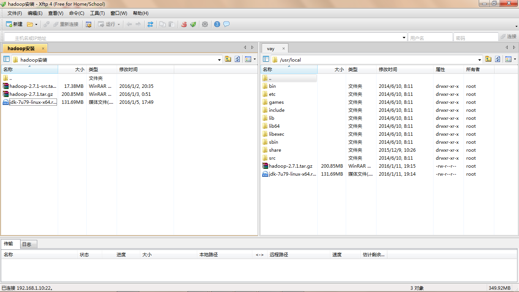
Task: Open options via the gear icon
Action: click(x=205, y=24)
